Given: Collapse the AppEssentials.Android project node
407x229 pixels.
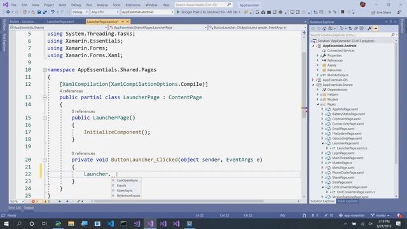Looking at the screenshot, I should (x=314, y=46).
